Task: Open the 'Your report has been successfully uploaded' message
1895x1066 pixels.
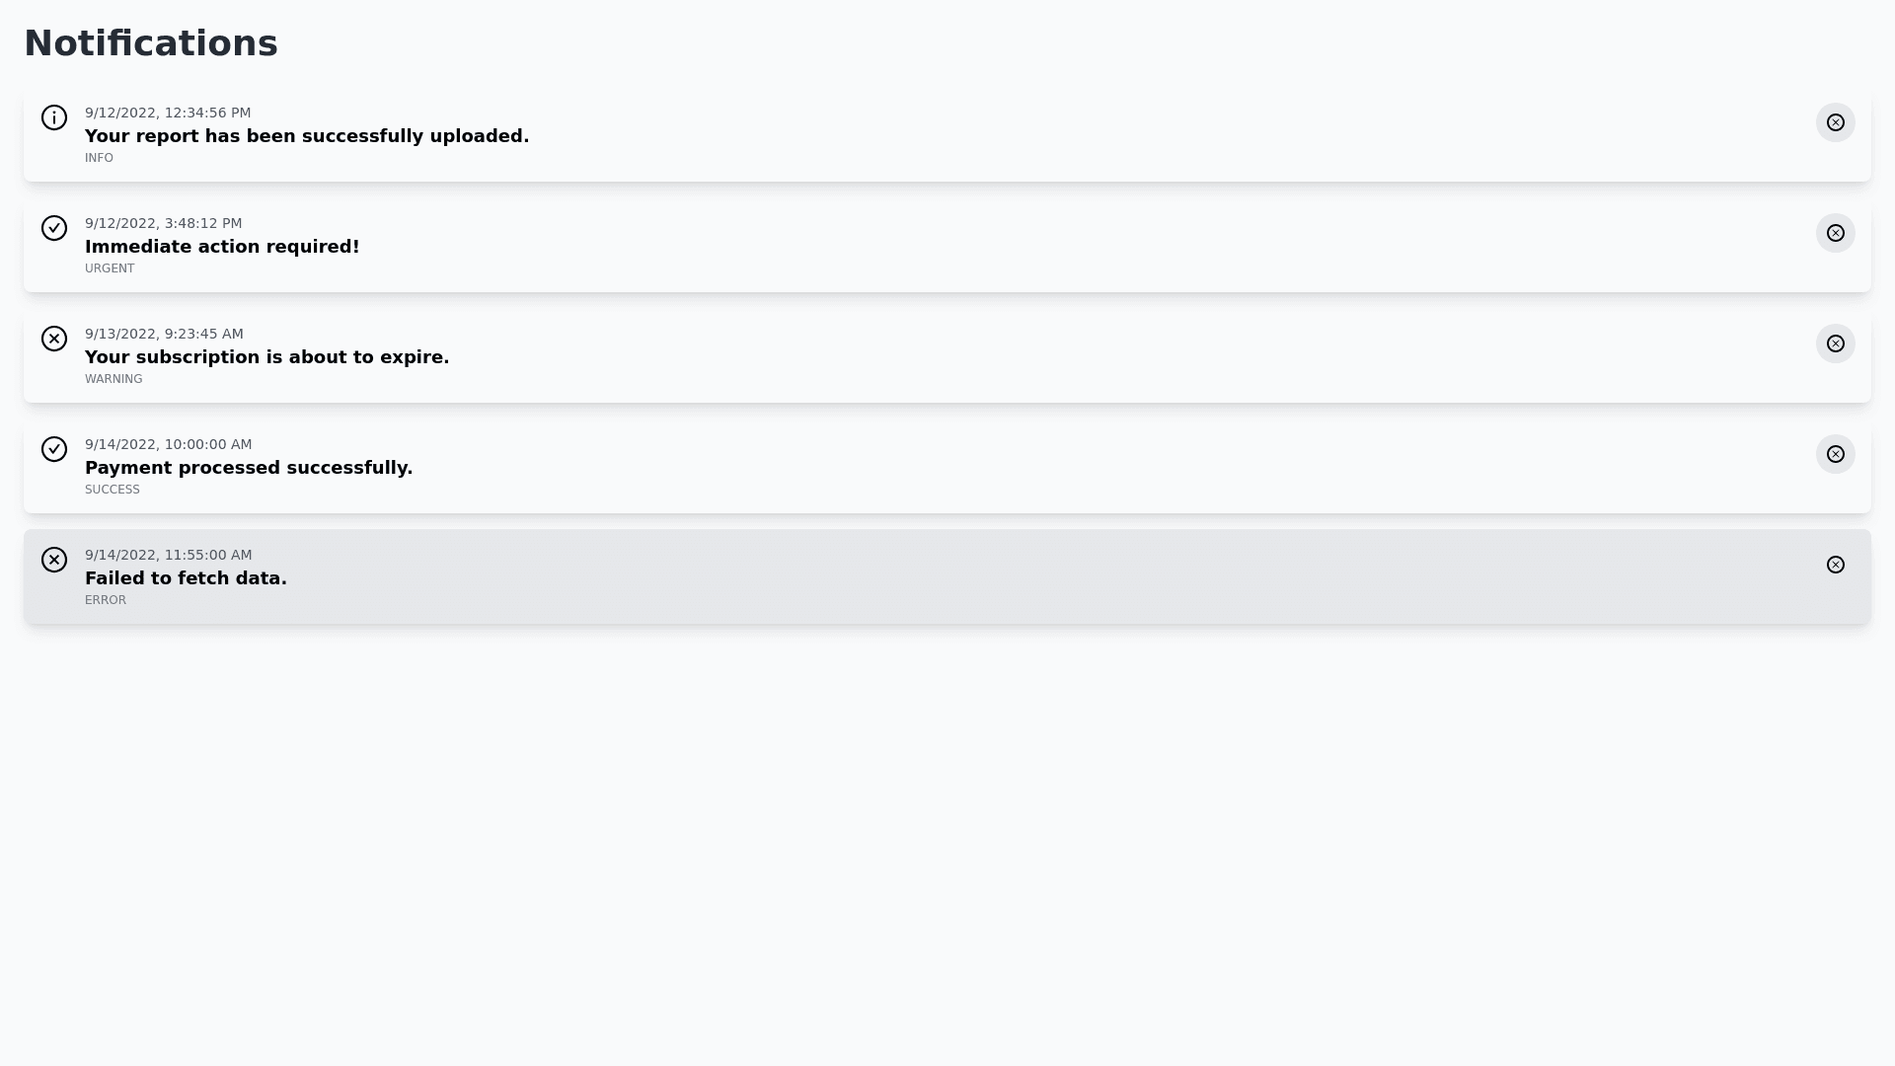Action: (x=307, y=136)
